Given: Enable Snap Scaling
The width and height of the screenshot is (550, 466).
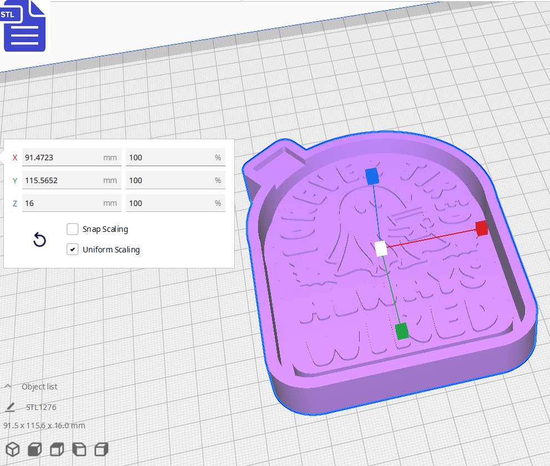Looking at the screenshot, I should pos(72,229).
